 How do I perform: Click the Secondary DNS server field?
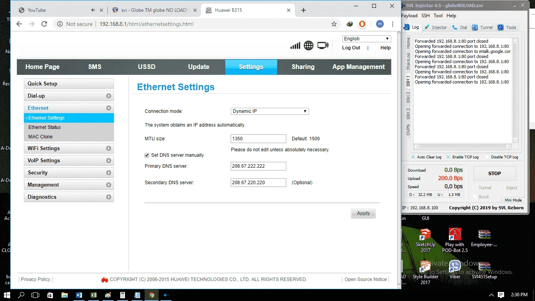[258, 183]
